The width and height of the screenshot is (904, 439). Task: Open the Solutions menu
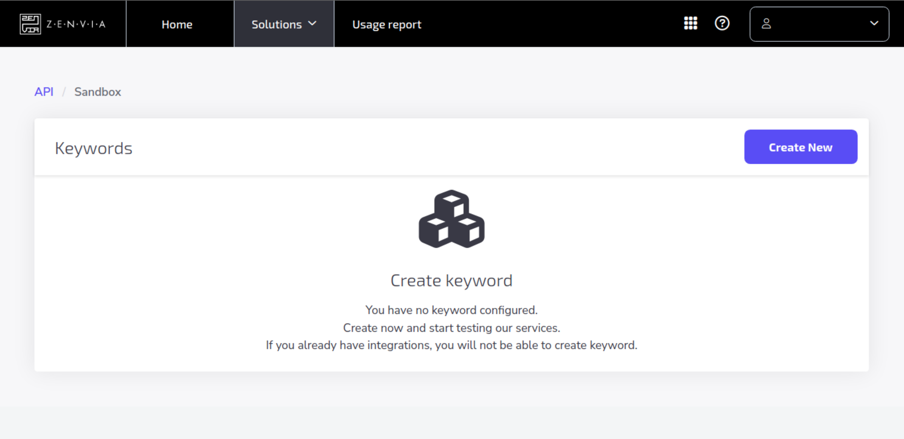(277, 25)
